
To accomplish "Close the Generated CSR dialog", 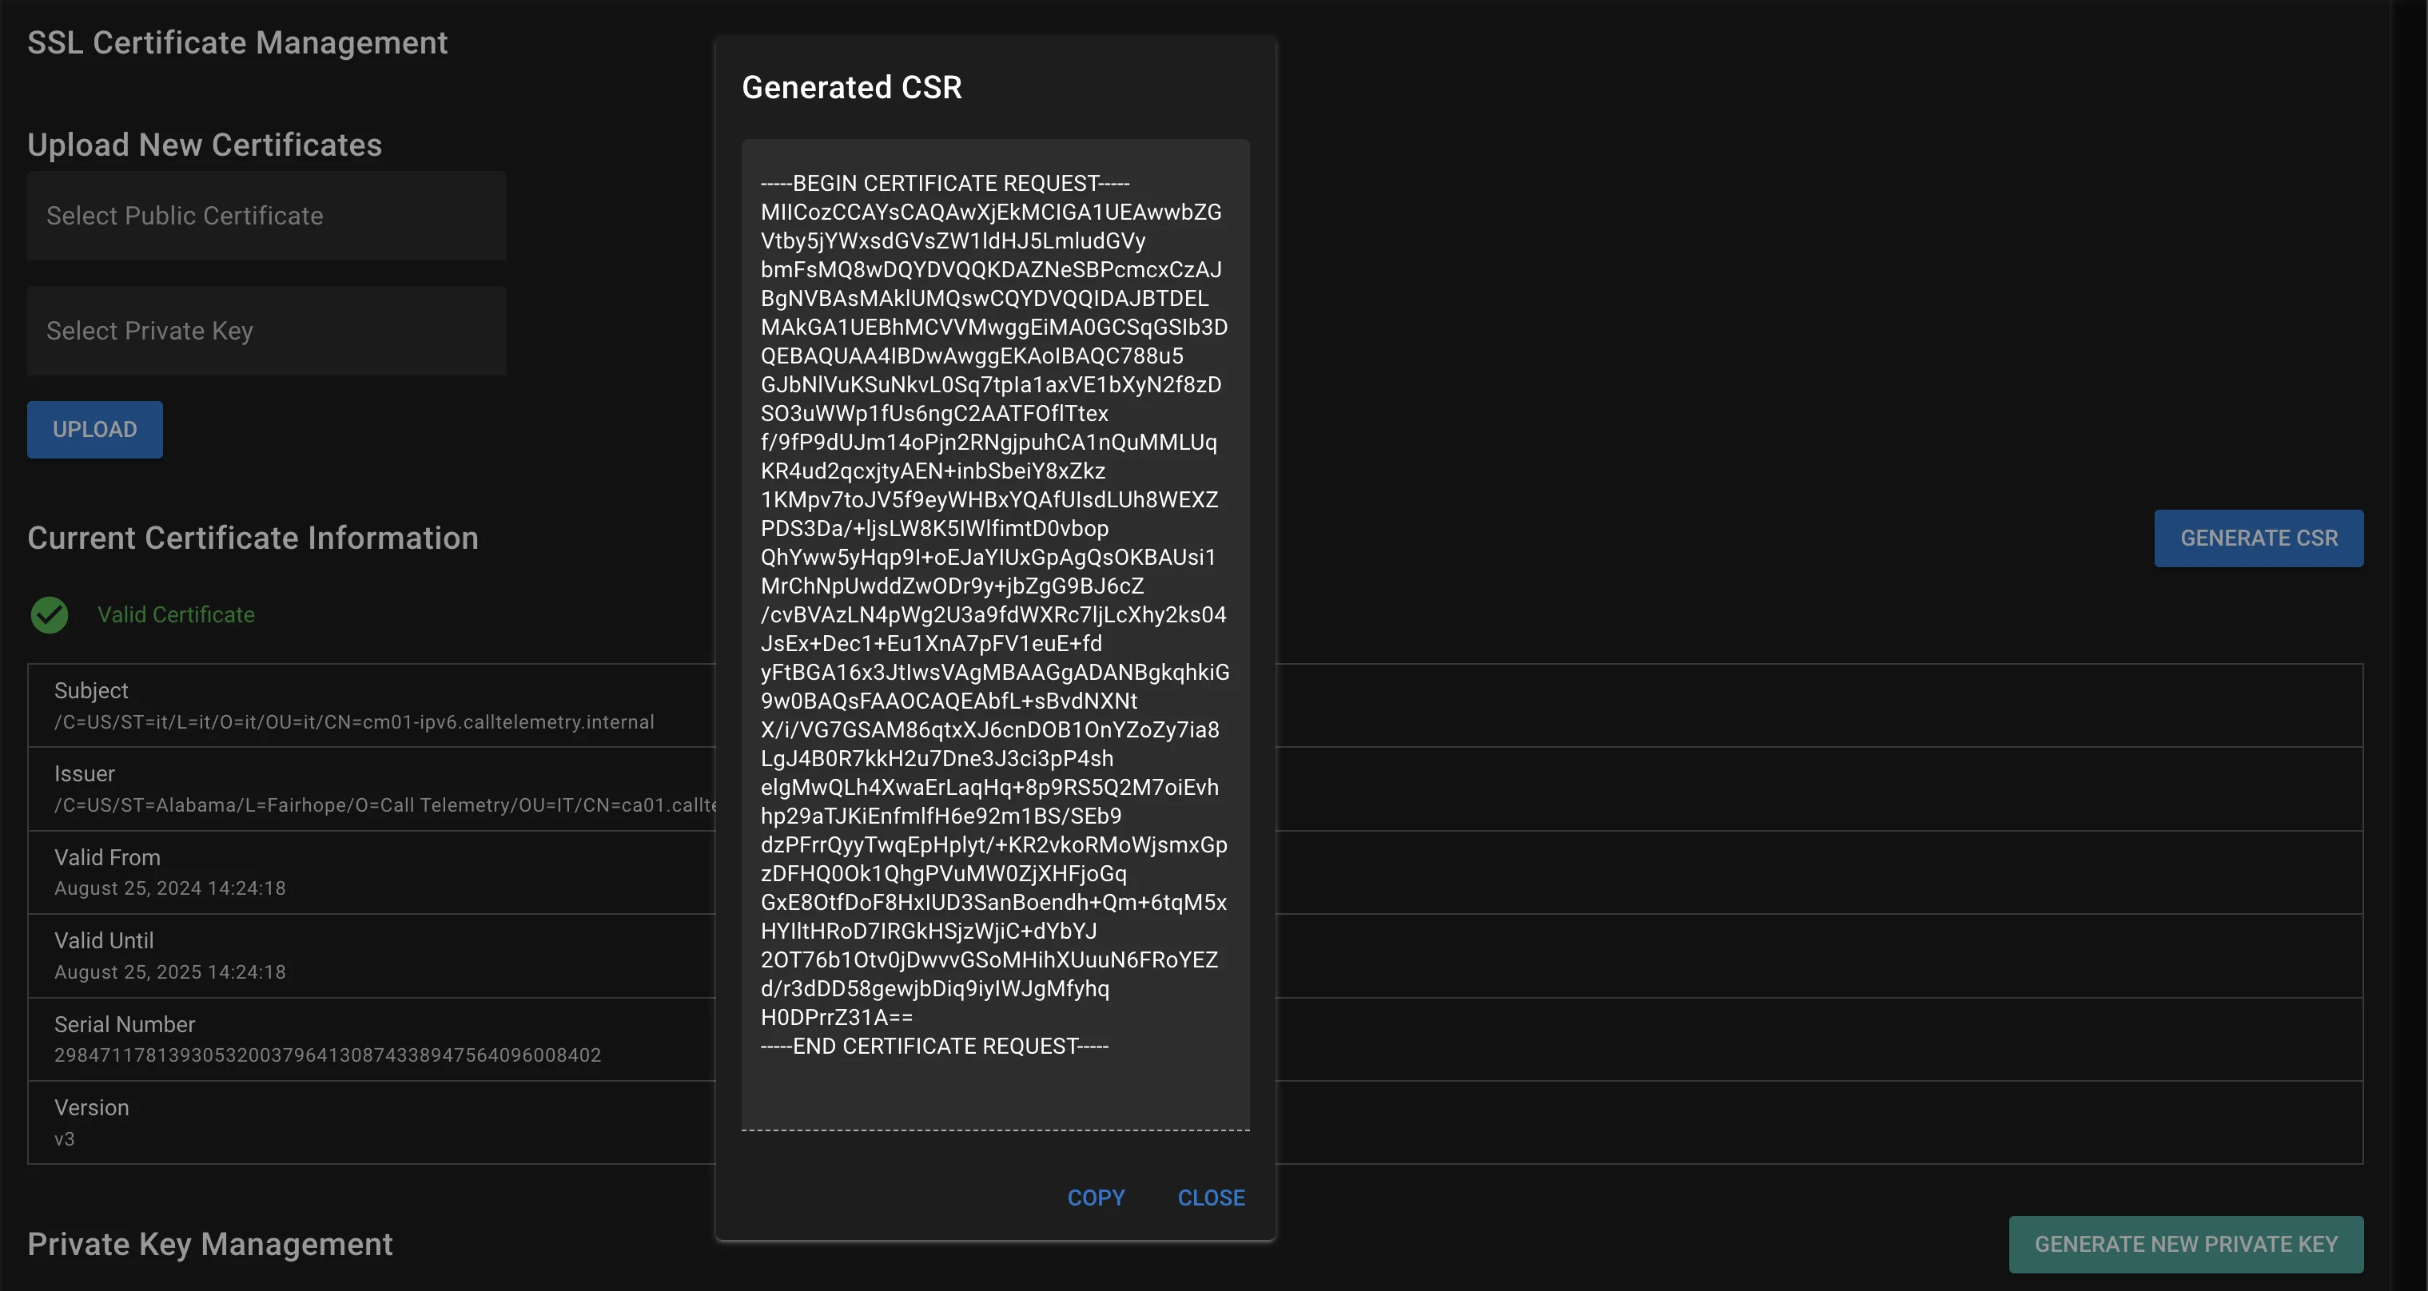I will [1211, 1198].
